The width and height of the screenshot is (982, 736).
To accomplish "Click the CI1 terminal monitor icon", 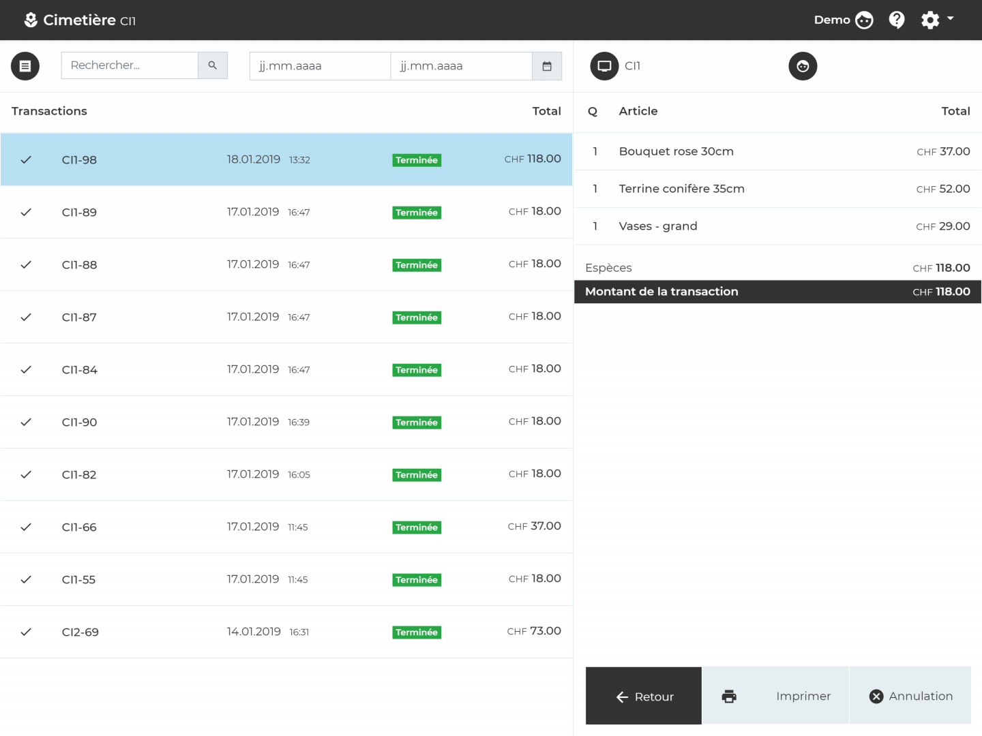I will [x=604, y=66].
